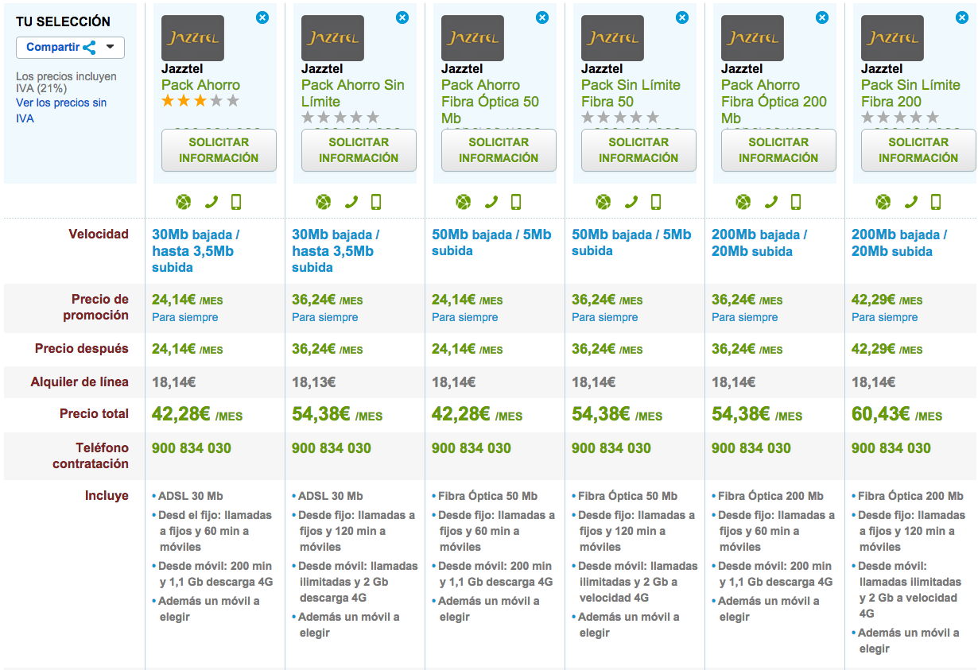Click globe icon under Pack Sin Límite Fibra 200
Viewport: 978px width, 670px height.
click(x=883, y=202)
